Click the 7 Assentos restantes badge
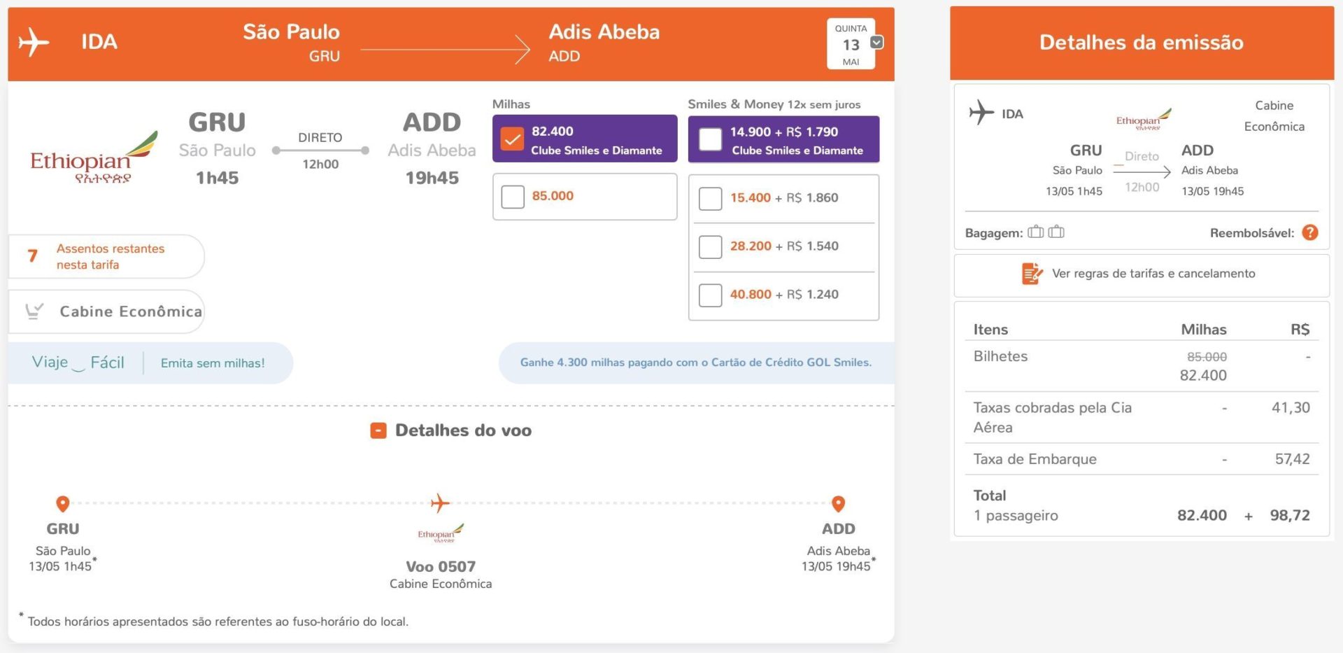 [106, 256]
